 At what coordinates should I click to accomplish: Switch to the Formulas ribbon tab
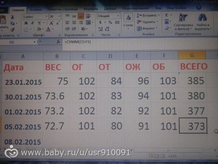point(91,9)
